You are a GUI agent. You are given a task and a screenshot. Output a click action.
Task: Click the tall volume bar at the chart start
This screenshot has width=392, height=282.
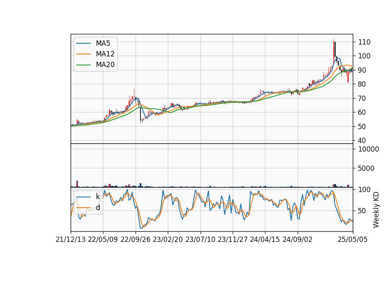(x=77, y=184)
